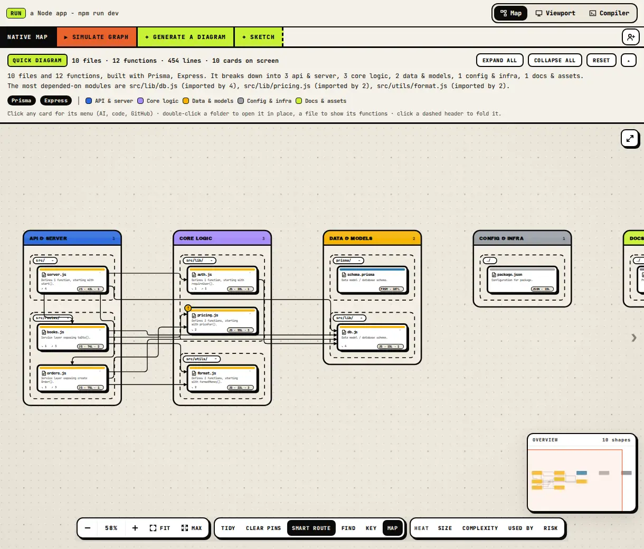Image resolution: width=644 pixels, height=549 pixels.
Task: Click the user-add icon at top right
Action: (x=631, y=37)
